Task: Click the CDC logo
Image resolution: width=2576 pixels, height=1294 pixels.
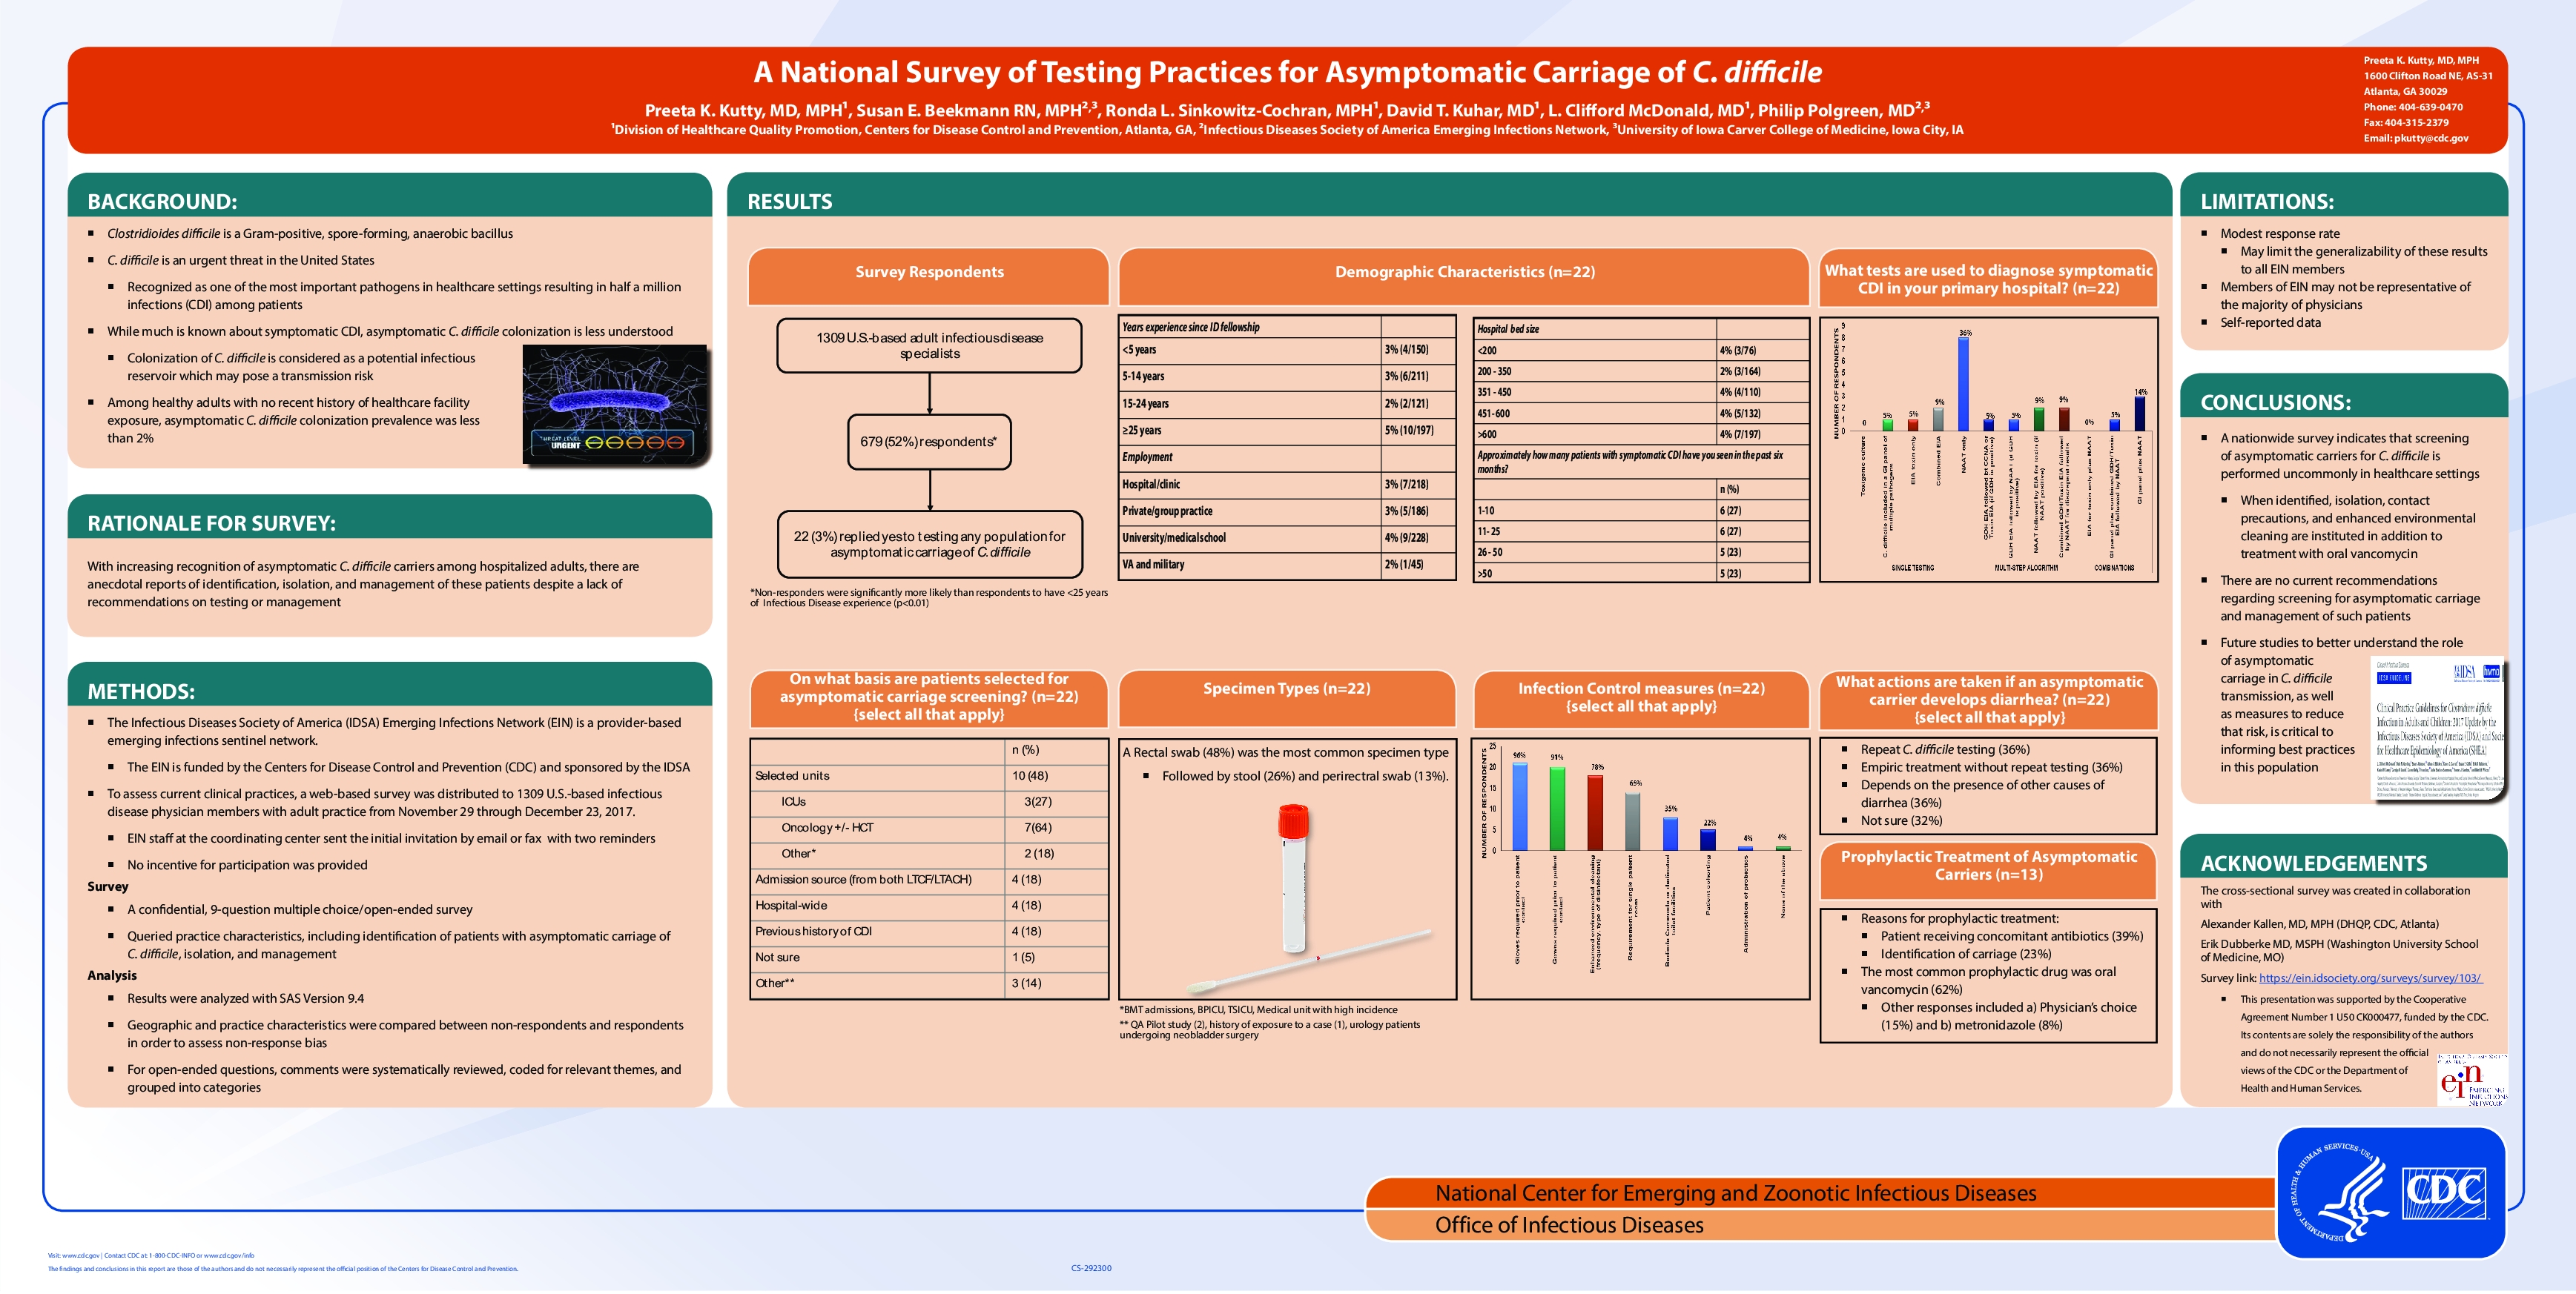Action: pos(2444,1193)
